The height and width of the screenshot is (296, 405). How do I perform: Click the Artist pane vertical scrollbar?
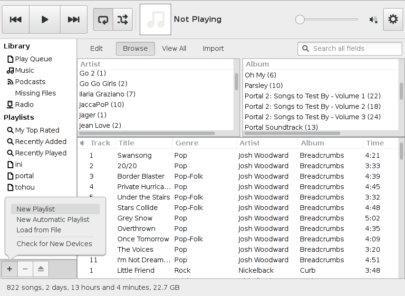click(236, 82)
